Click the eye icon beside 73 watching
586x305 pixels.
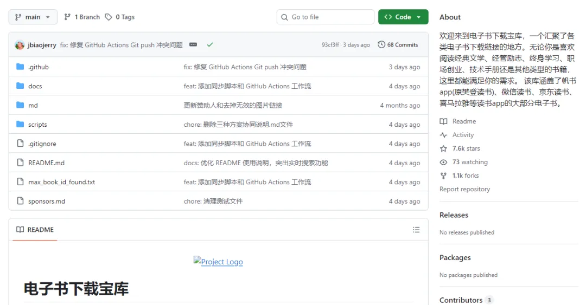[x=443, y=162]
